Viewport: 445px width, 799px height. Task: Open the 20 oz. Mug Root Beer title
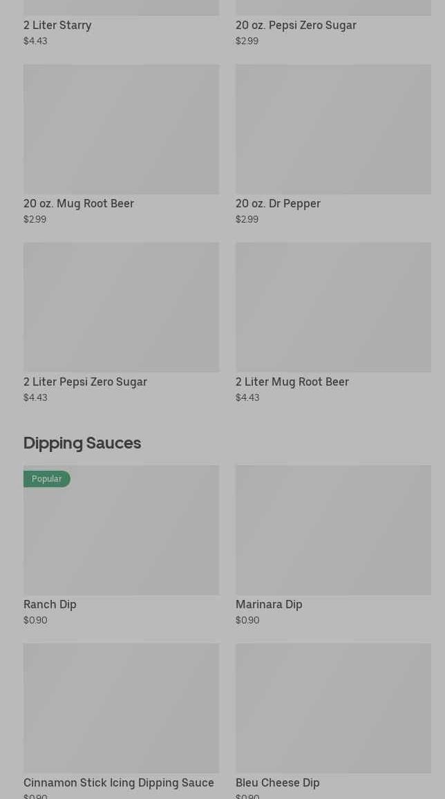click(79, 204)
